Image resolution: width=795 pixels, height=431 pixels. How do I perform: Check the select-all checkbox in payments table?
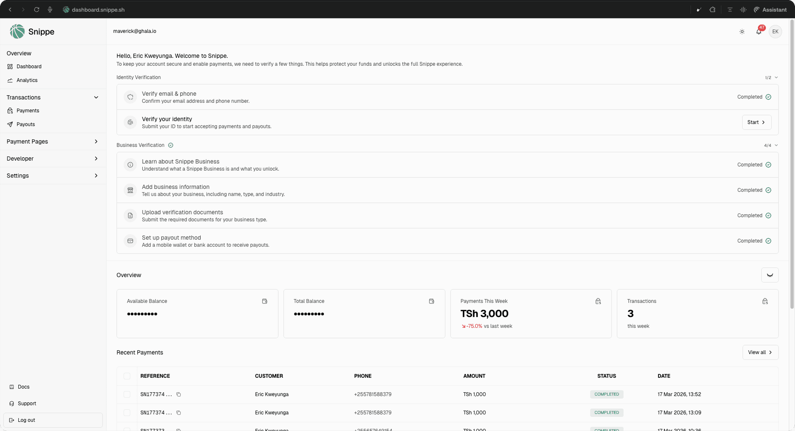127,376
